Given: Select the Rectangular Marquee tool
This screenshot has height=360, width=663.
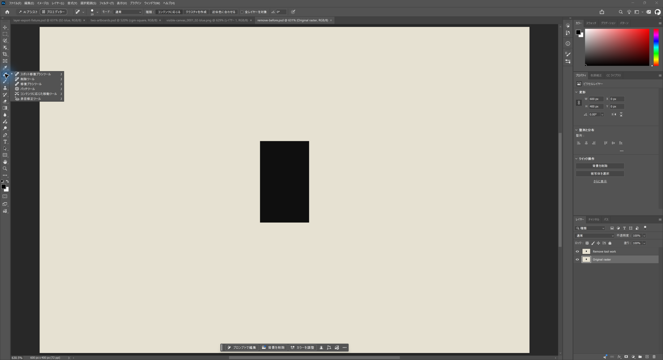Looking at the screenshot, I should tap(5, 34).
